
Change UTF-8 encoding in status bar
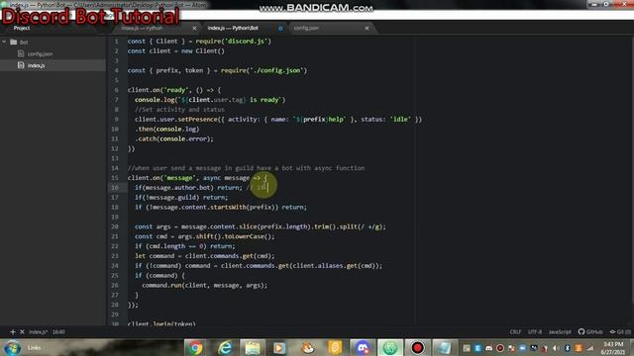coord(535,332)
